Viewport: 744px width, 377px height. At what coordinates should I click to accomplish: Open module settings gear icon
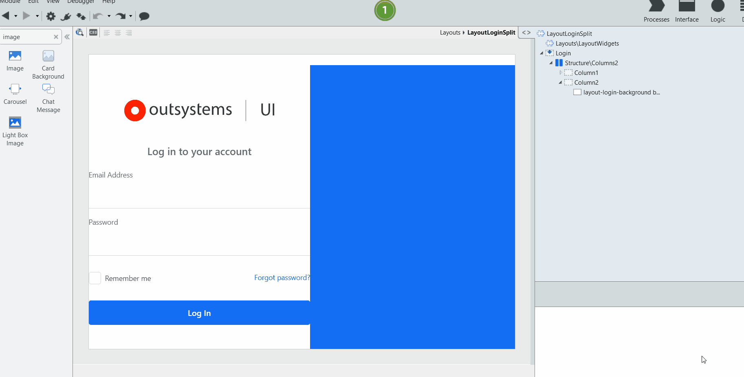click(x=51, y=16)
